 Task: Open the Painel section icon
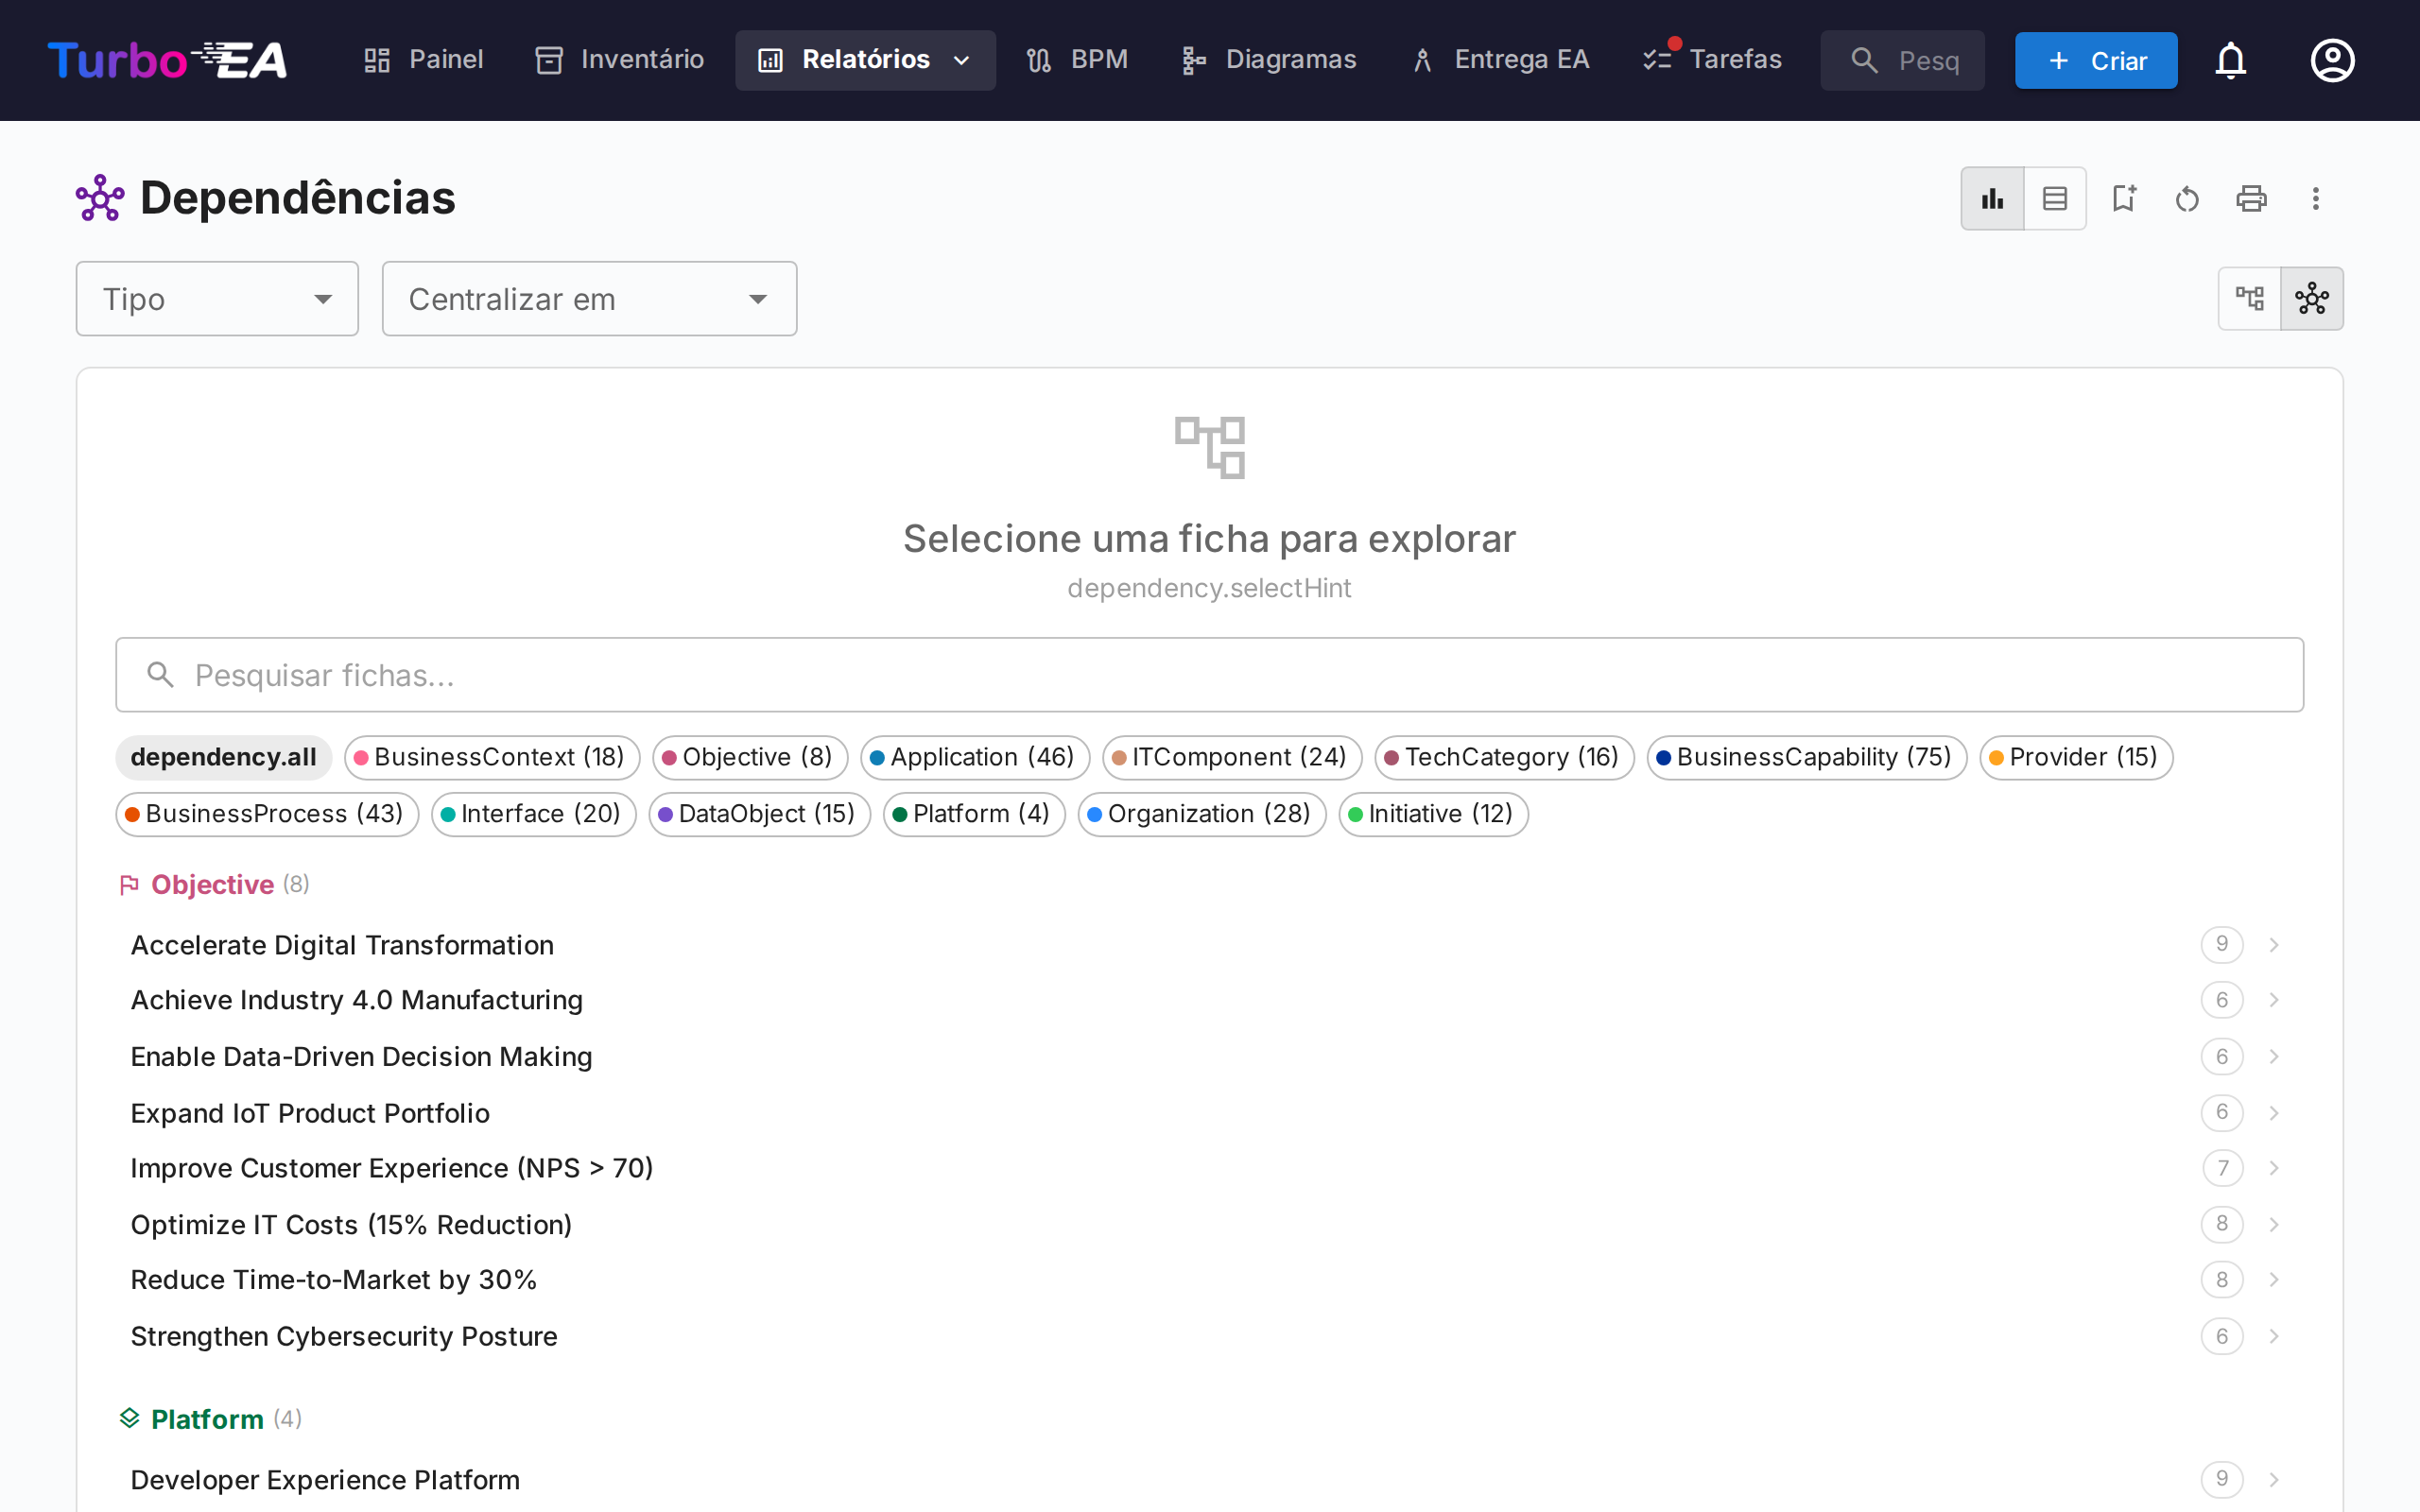pos(376,59)
